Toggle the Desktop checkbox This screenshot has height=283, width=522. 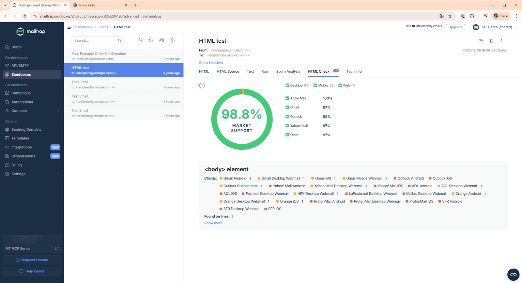(x=287, y=85)
